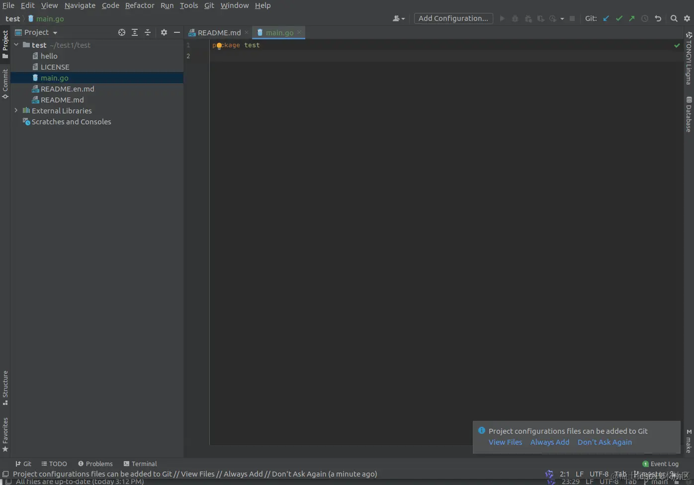
Task: Click Expand All icon in Project panel
Action: (x=135, y=32)
